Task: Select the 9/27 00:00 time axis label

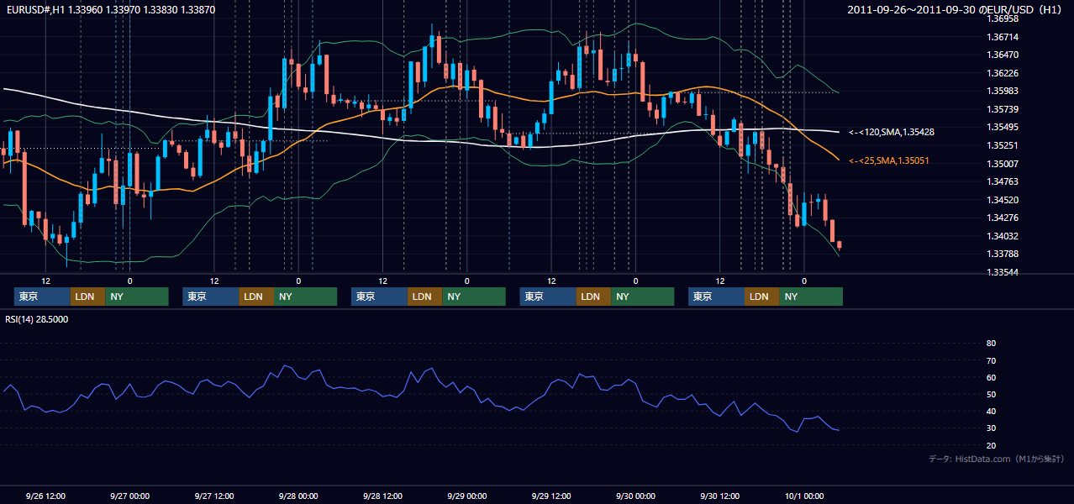Action: 129,496
